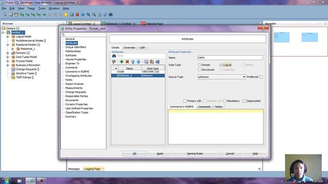Select Relationships in dialog list
This screenshot has width=328, height=184.
[73, 51]
